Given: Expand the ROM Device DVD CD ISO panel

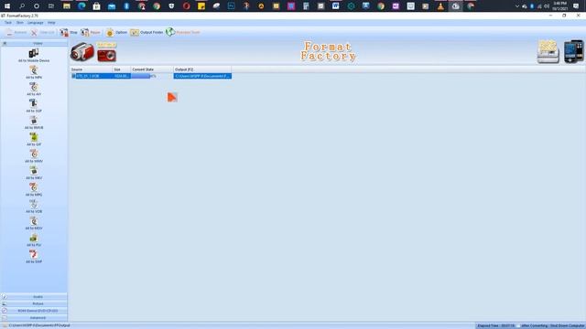Looking at the screenshot, I should point(34,311).
